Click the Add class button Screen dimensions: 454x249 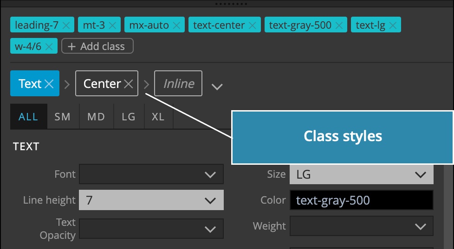coord(97,46)
